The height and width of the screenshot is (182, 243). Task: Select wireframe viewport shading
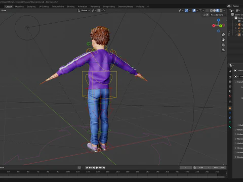point(211,11)
